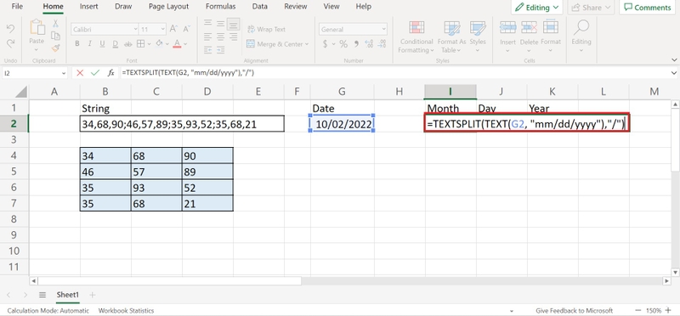Open the Comments pane

[x=647, y=8]
